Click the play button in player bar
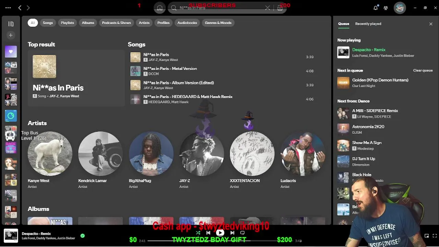The height and width of the screenshot is (247, 439). [x=220, y=233]
